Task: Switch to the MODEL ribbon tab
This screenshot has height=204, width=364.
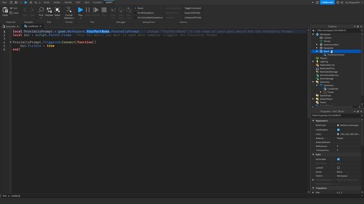Action: point(57,2)
